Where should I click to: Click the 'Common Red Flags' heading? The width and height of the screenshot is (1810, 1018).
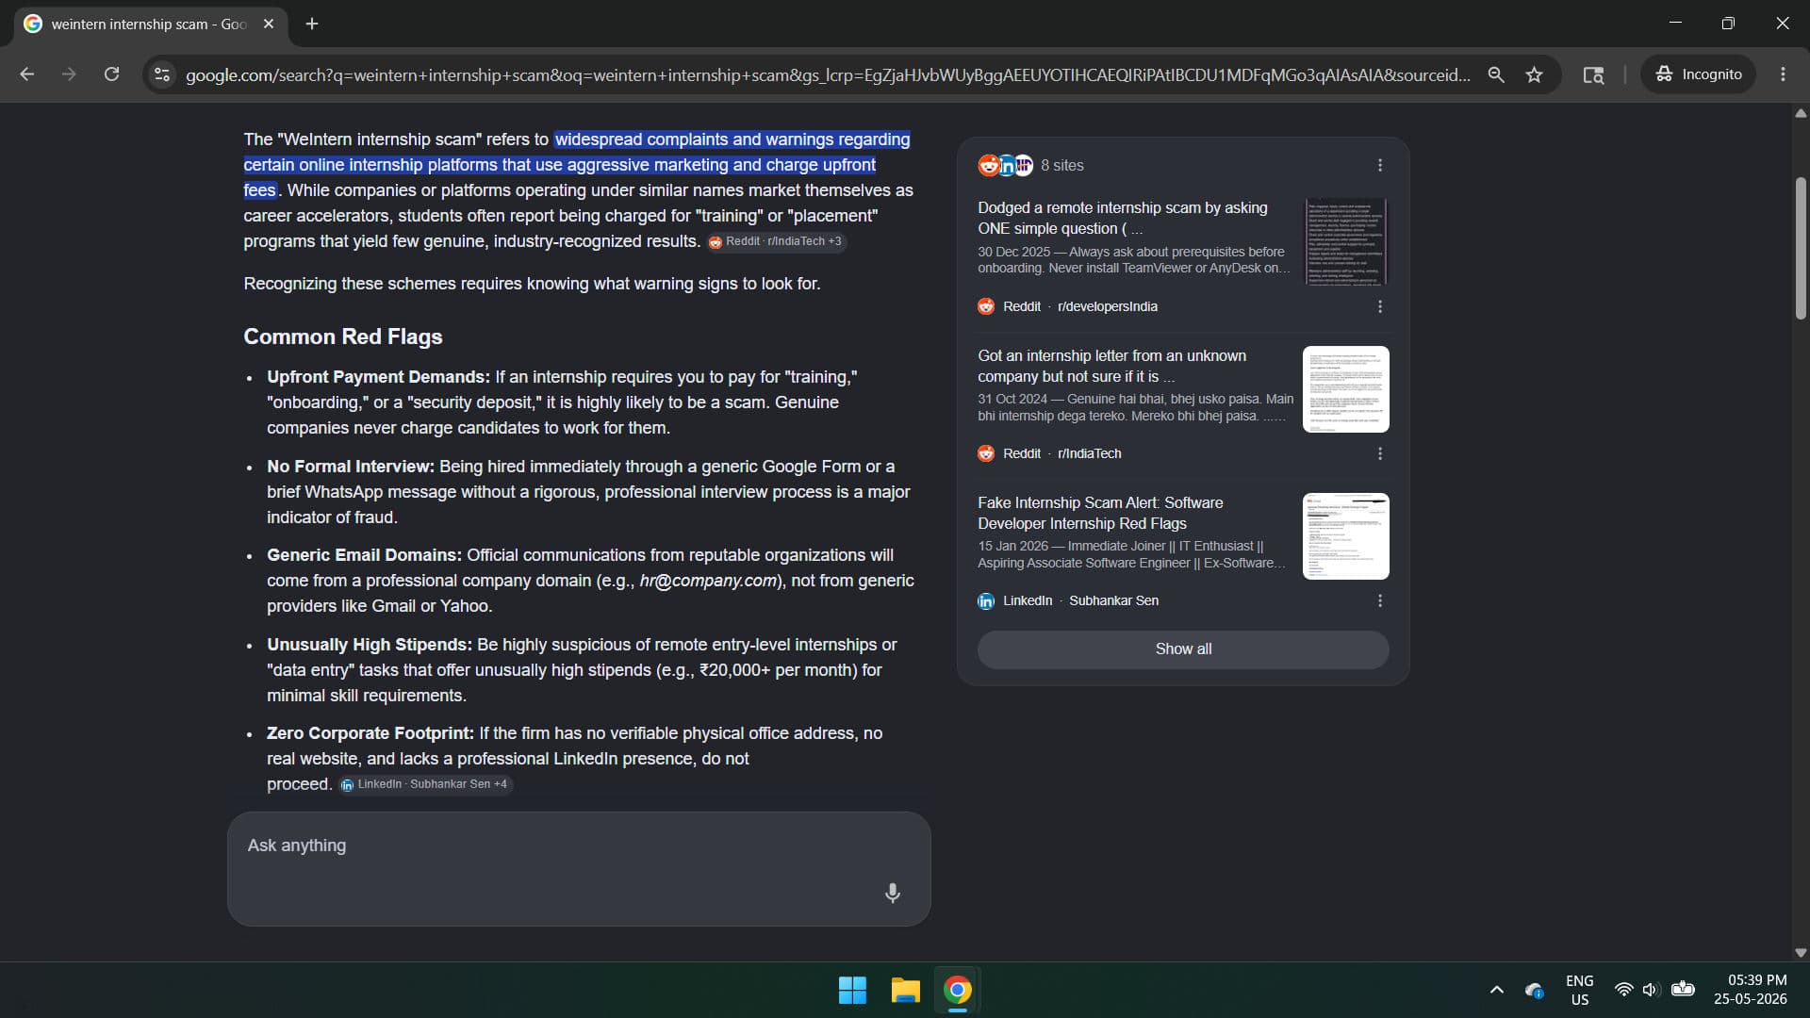[x=342, y=337]
